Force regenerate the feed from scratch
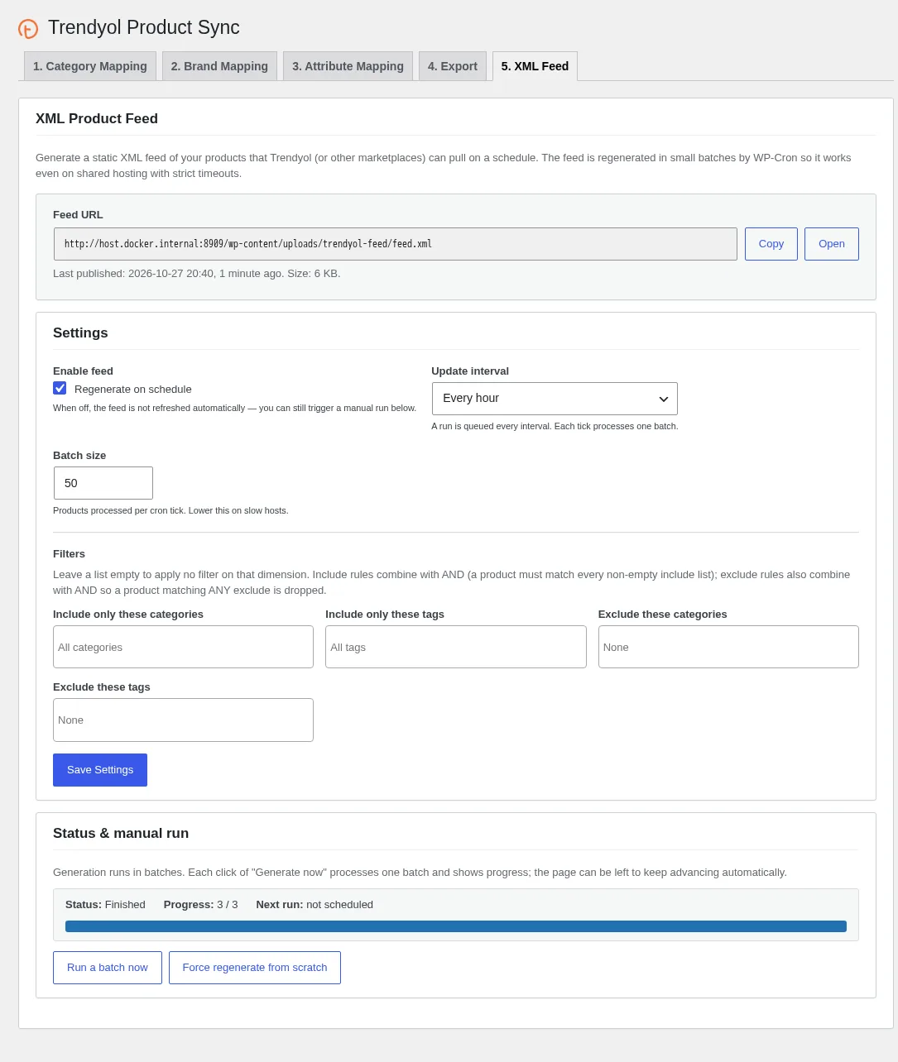 click(255, 968)
